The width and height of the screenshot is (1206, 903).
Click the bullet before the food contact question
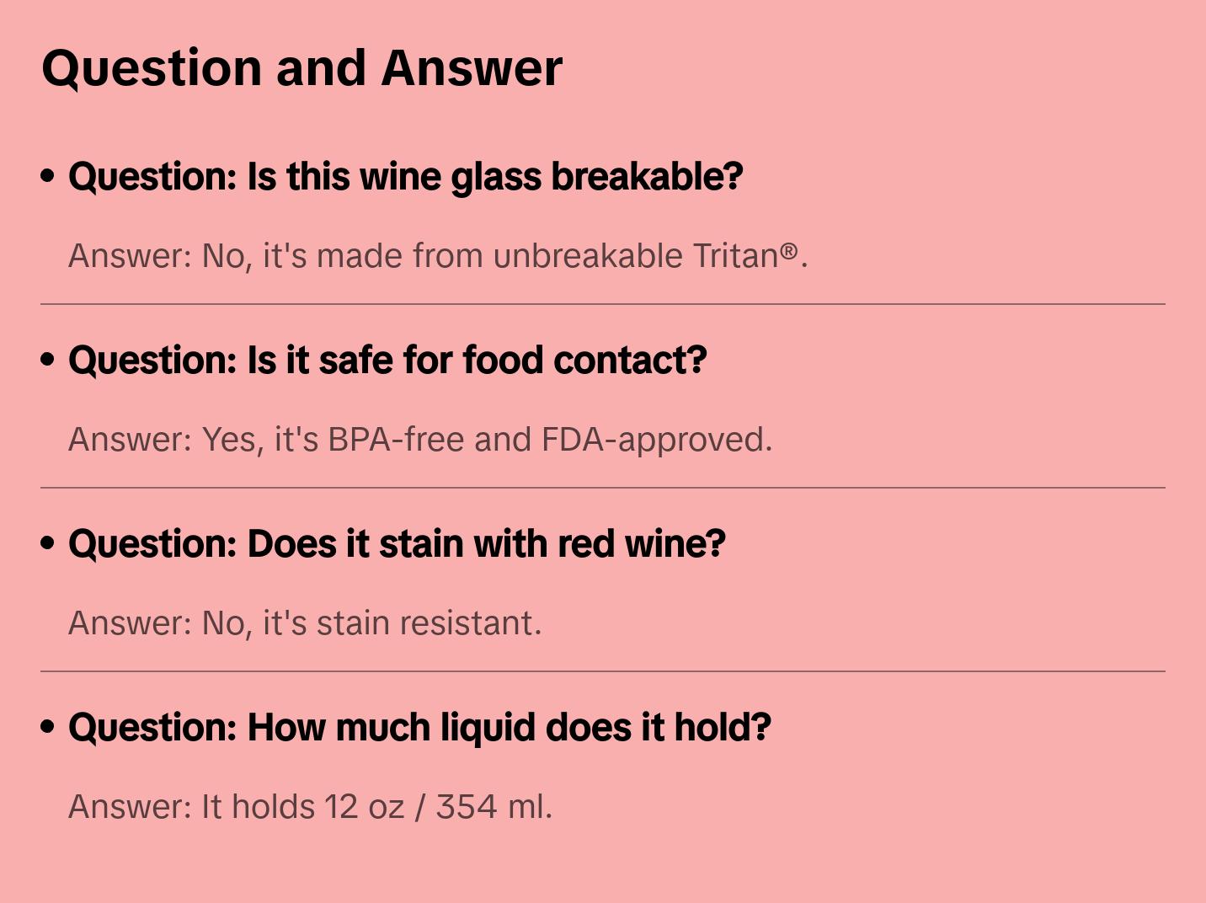coord(48,361)
